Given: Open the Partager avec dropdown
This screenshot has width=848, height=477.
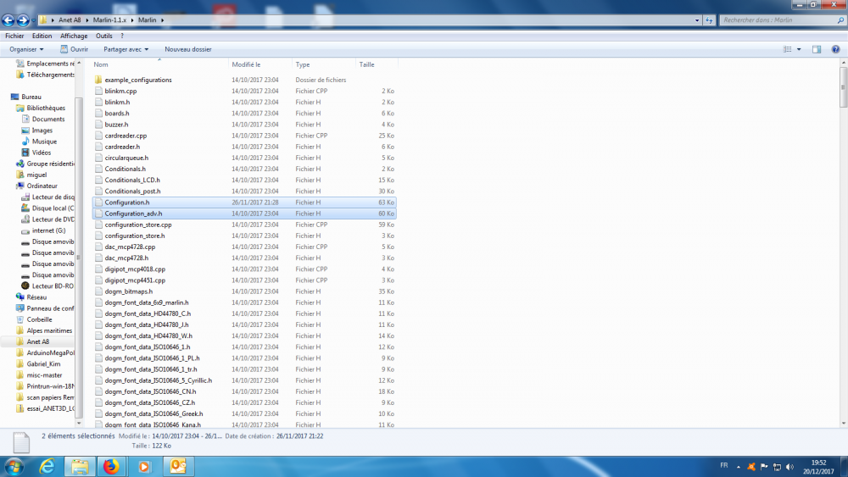Looking at the screenshot, I should pos(126,49).
